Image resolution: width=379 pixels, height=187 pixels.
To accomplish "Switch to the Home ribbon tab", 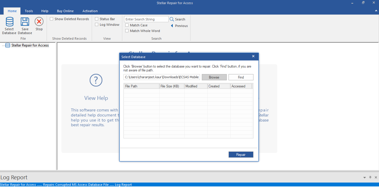I will pyautogui.click(x=12, y=11).
